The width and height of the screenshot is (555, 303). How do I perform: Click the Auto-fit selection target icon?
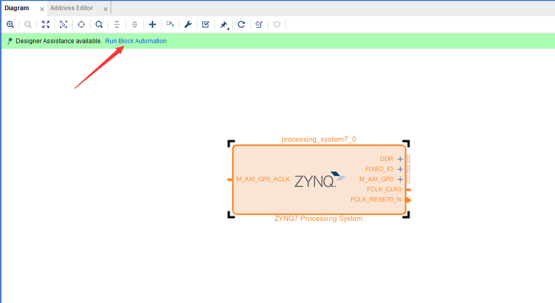(x=81, y=24)
